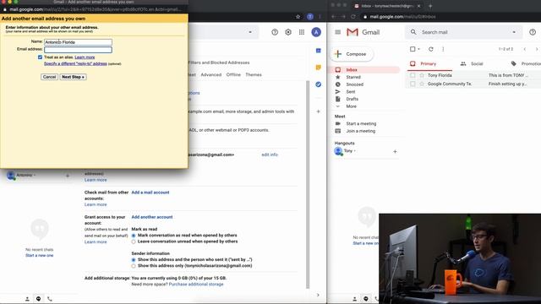
Task: Toggle Treat as an alias checkbox
Action: pos(40,57)
